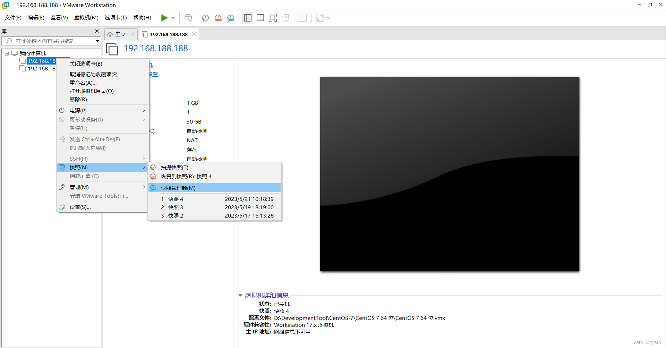This screenshot has height=348, width=666.
Task: Open the stretch display dropdown arrow
Action: 328,18
